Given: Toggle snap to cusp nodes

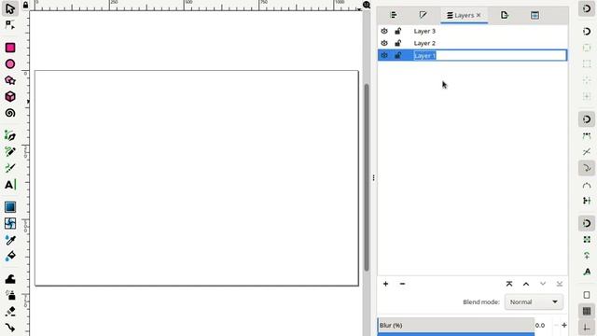Looking at the screenshot, I should pyautogui.click(x=587, y=168).
